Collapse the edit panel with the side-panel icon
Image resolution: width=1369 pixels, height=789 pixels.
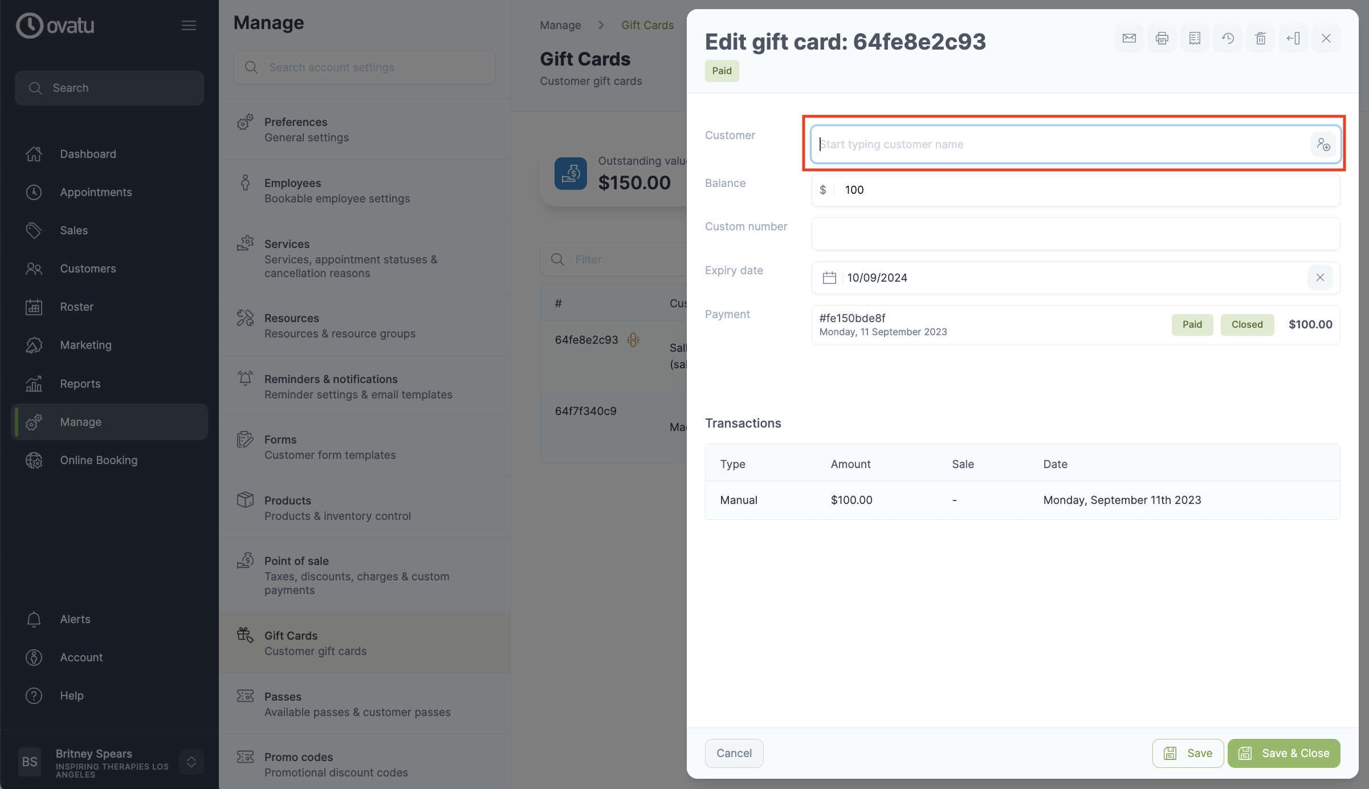(1293, 38)
